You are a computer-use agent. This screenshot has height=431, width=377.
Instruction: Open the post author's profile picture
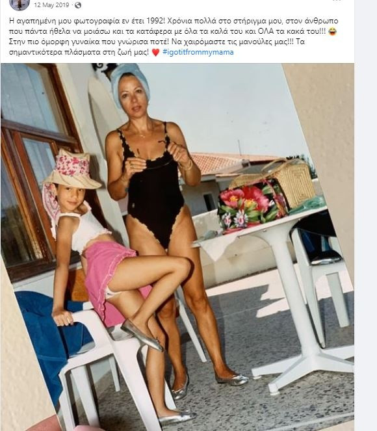19,4
